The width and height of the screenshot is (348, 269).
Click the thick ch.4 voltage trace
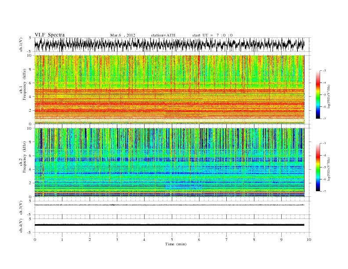[169, 225]
